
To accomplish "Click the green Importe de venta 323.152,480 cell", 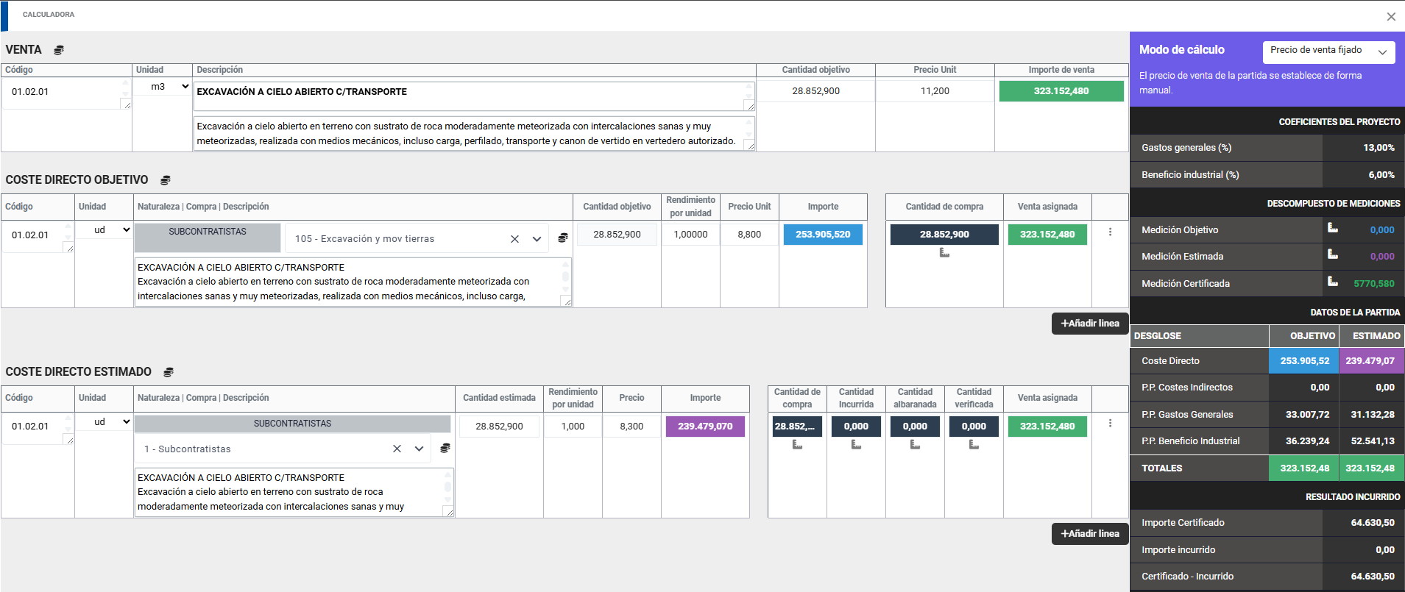I will point(1061,91).
